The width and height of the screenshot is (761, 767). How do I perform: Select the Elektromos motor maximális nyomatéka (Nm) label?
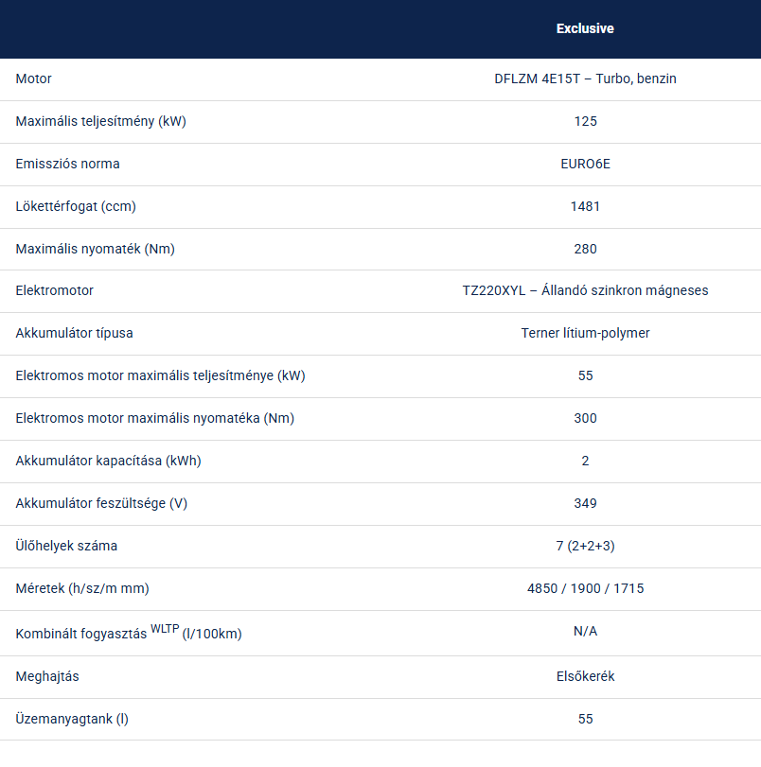[x=154, y=418]
